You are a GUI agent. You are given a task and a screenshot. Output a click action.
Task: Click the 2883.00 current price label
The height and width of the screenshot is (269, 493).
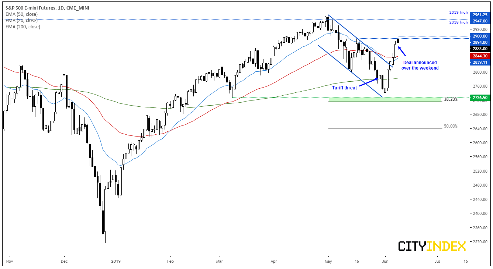pyautogui.click(x=480, y=48)
